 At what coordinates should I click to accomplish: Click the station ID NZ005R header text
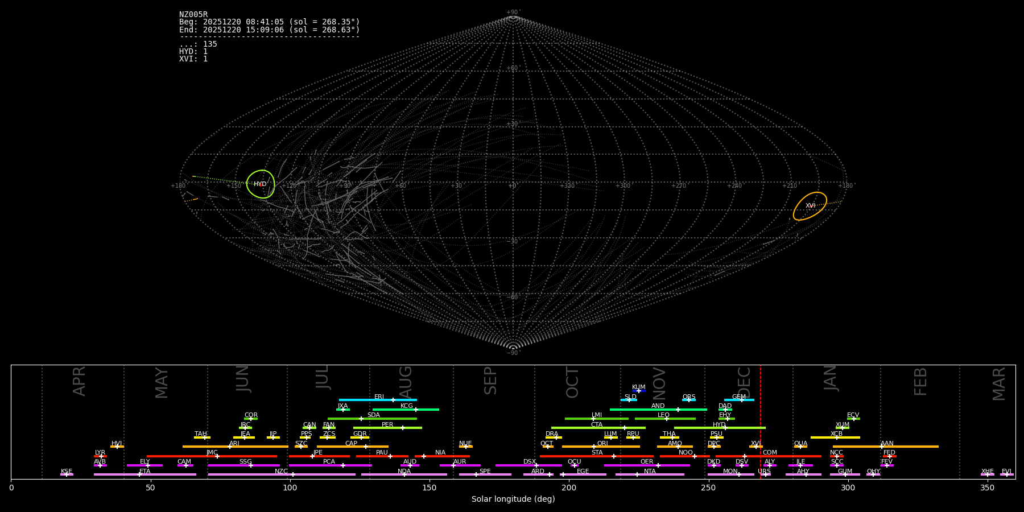coord(193,15)
